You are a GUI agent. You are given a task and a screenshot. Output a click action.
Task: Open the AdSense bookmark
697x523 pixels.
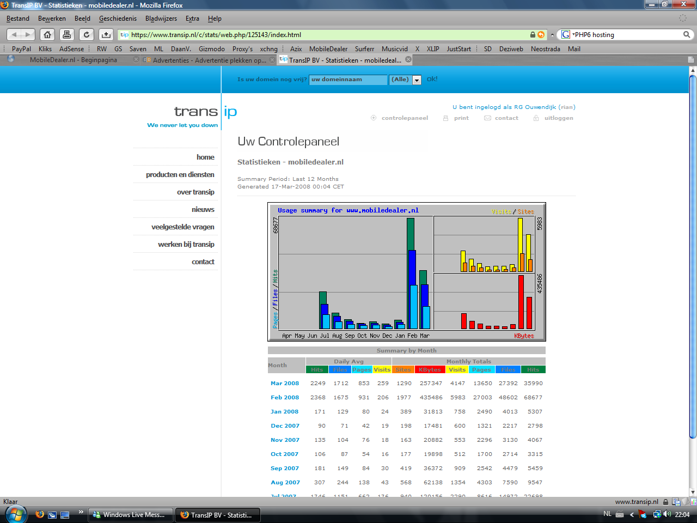click(71, 49)
